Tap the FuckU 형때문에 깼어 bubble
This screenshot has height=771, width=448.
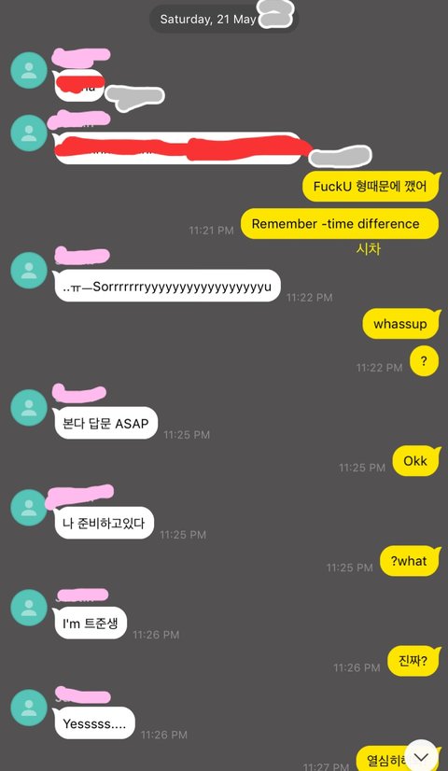tap(371, 187)
